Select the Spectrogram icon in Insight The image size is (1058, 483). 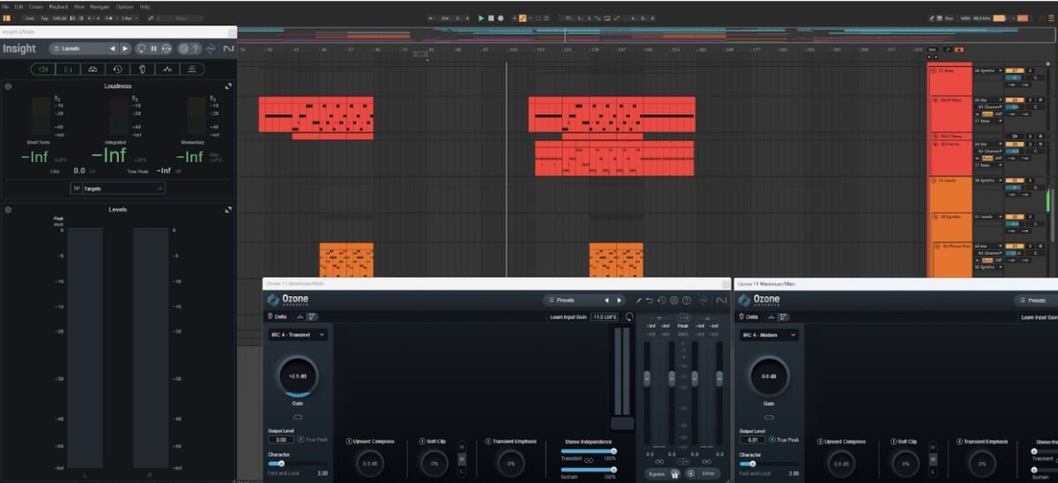pos(190,69)
